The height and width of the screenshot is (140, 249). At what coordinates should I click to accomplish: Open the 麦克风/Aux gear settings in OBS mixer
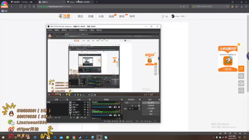click(119, 115)
